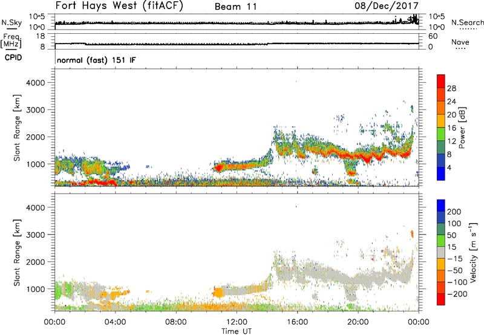This screenshot has height=335, width=484.
Task: Click the title 'Fort Hays West (fitACF)'
Action: coord(119,5)
